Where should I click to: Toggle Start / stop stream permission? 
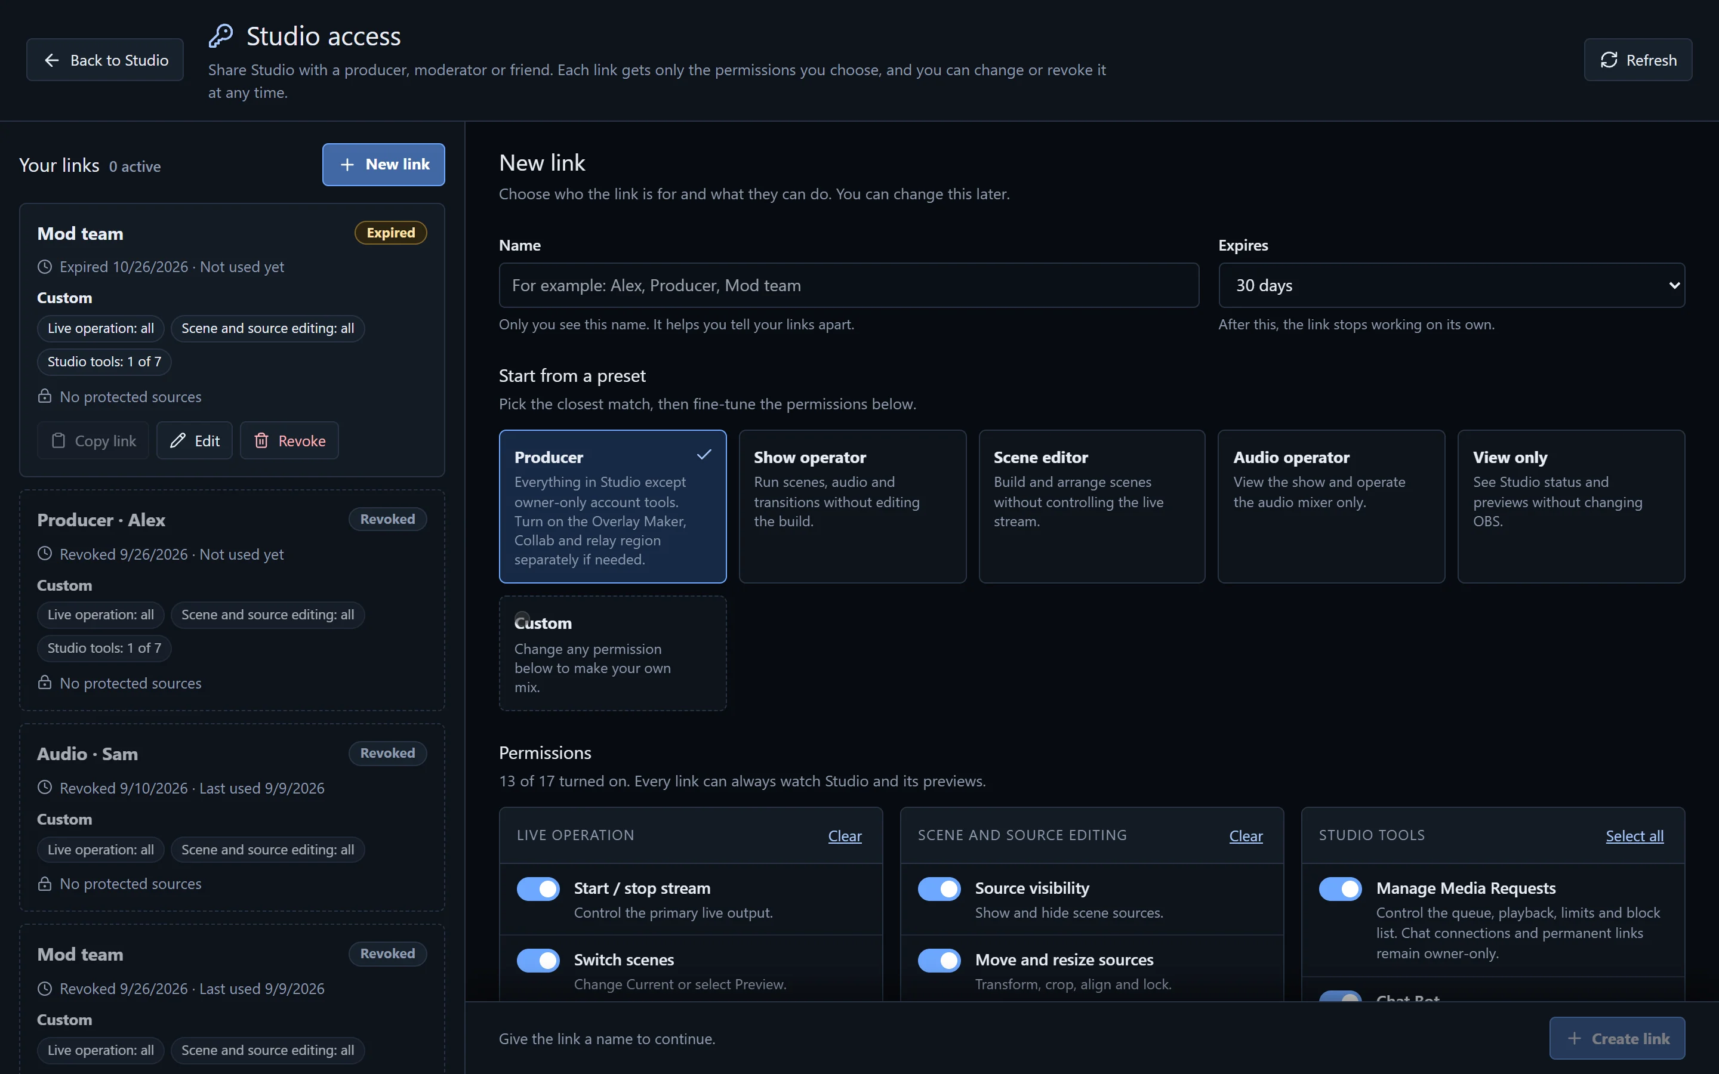(x=538, y=889)
